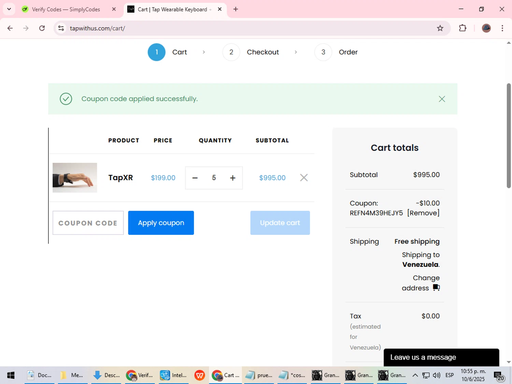Open the Chrome extensions puzzle icon
512x384 pixels.
pyautogui.click(x=463, y=28)
